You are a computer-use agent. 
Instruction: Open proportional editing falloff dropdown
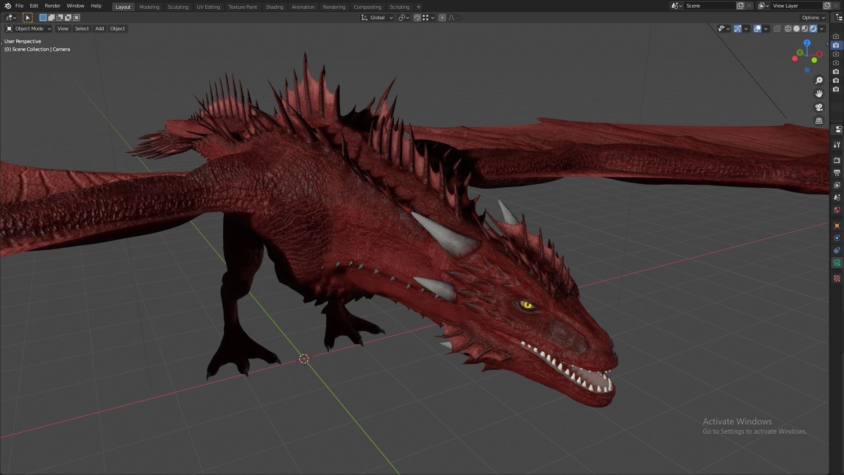tap(454, 18)
